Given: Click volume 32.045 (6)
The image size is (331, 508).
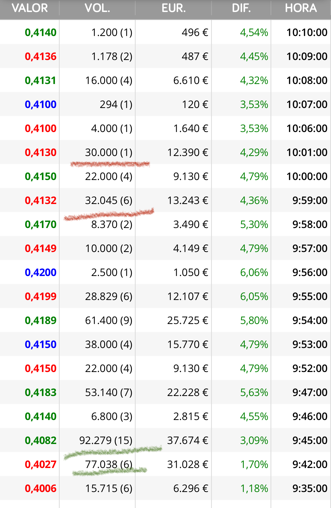Looking at the screenshot, I should pos(109,201).
